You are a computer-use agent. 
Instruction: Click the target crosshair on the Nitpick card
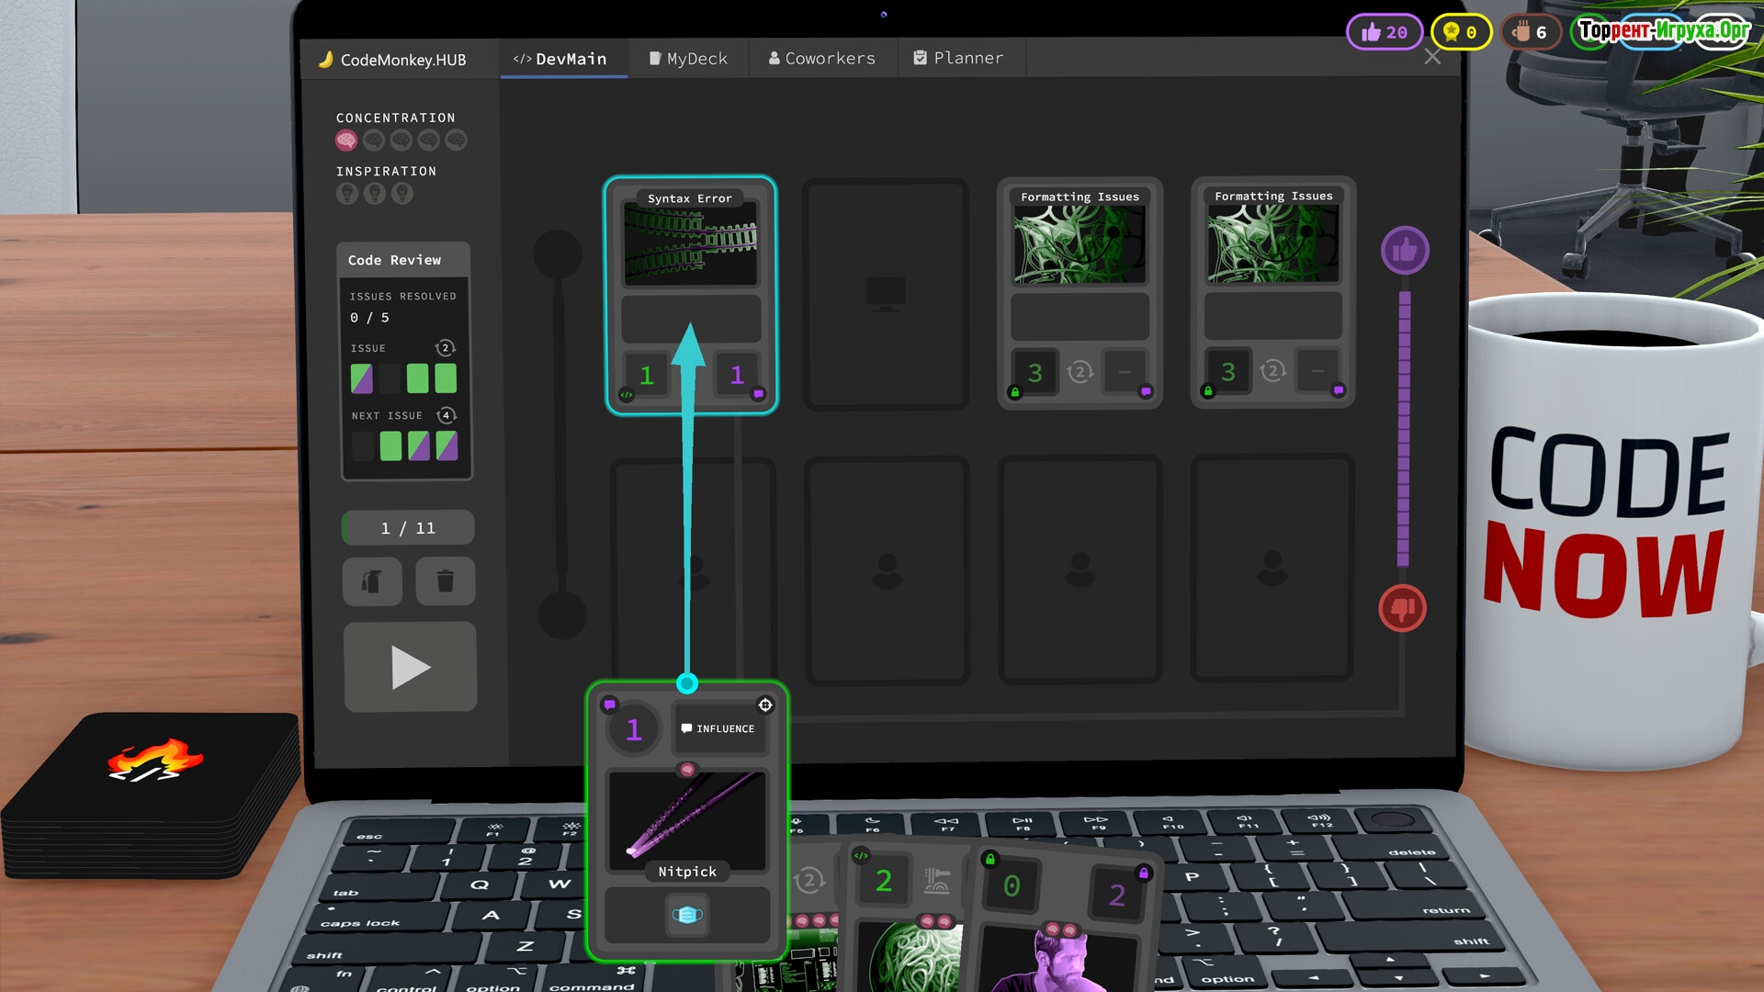tap(765, 705)
